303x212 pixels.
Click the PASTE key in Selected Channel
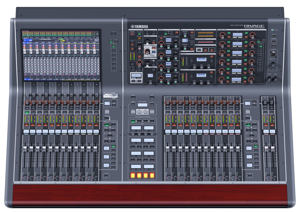tap(139, 69)
